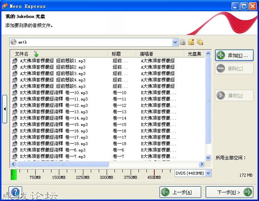Open the DVD5 (4483MB) disc type dropdown
This screenshot has width=259, height=201.
pos(208,173)
